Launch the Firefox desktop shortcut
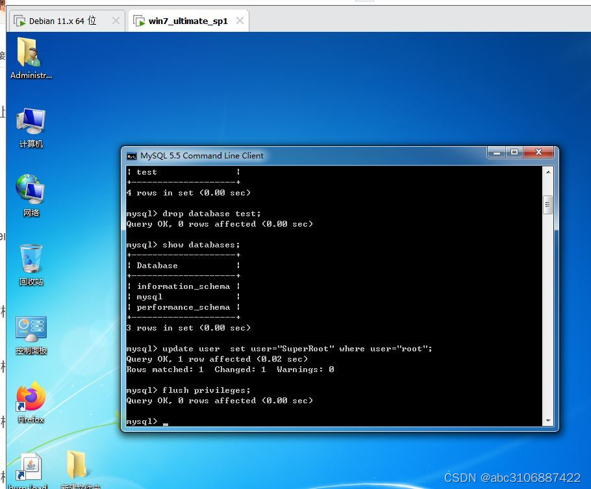The image size is (591, 489). click(31, 402)
